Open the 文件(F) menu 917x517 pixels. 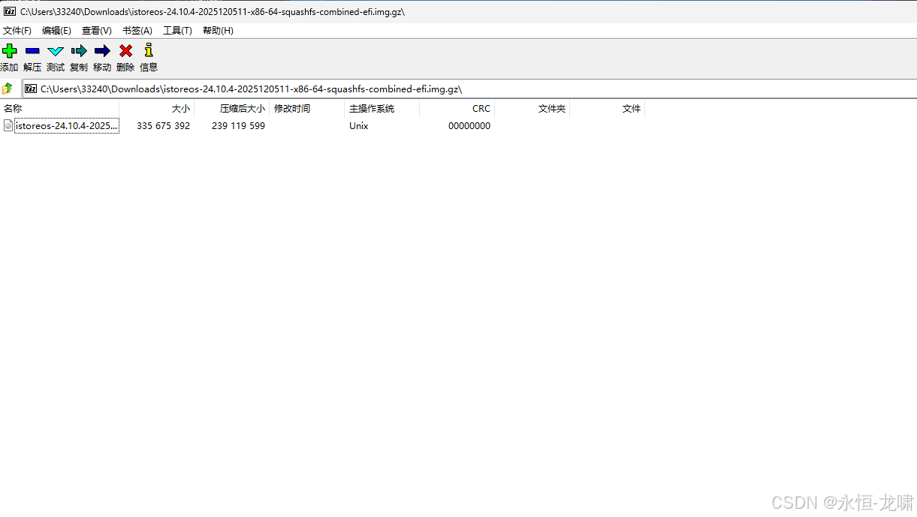17,30
